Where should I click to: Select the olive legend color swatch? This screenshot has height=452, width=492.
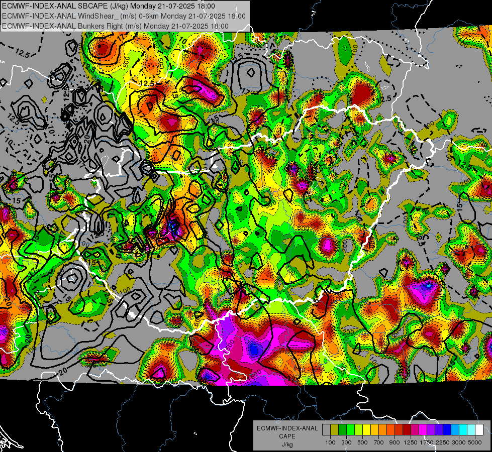[x=334, y=429]
